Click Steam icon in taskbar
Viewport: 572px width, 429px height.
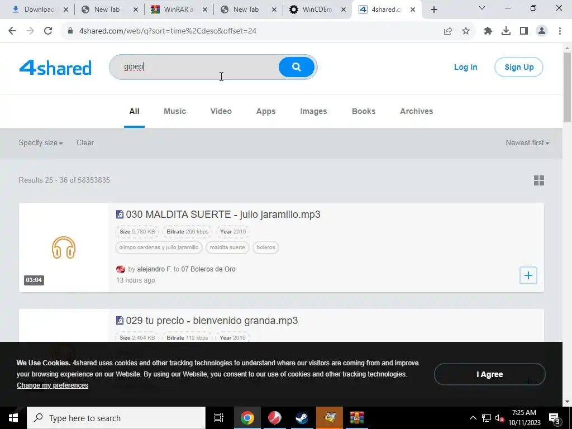(x=302, y=418)
